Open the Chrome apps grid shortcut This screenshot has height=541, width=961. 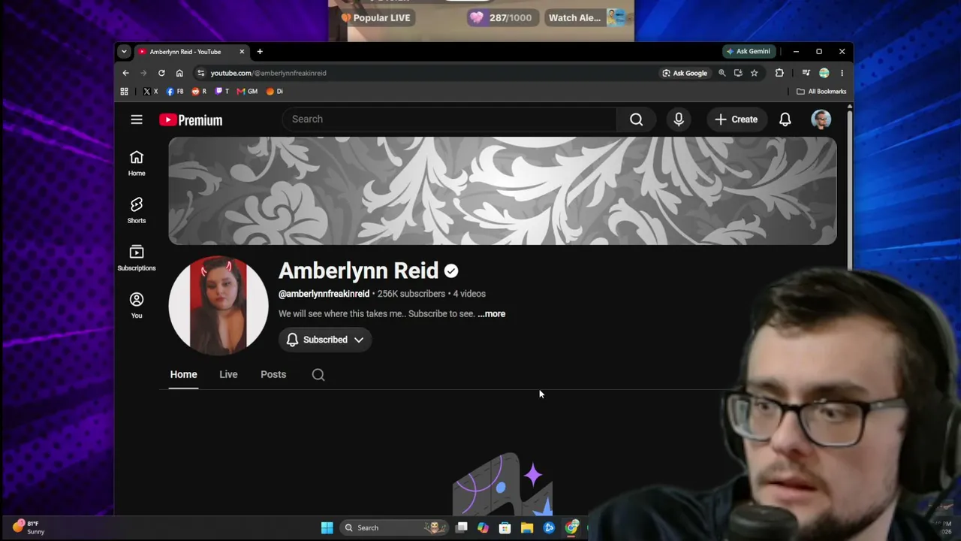[125, 92]
